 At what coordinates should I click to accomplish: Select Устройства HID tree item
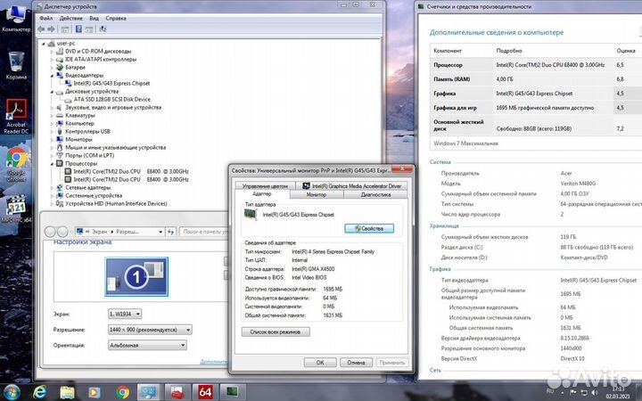pyautogui.click(x=116, y=203)
